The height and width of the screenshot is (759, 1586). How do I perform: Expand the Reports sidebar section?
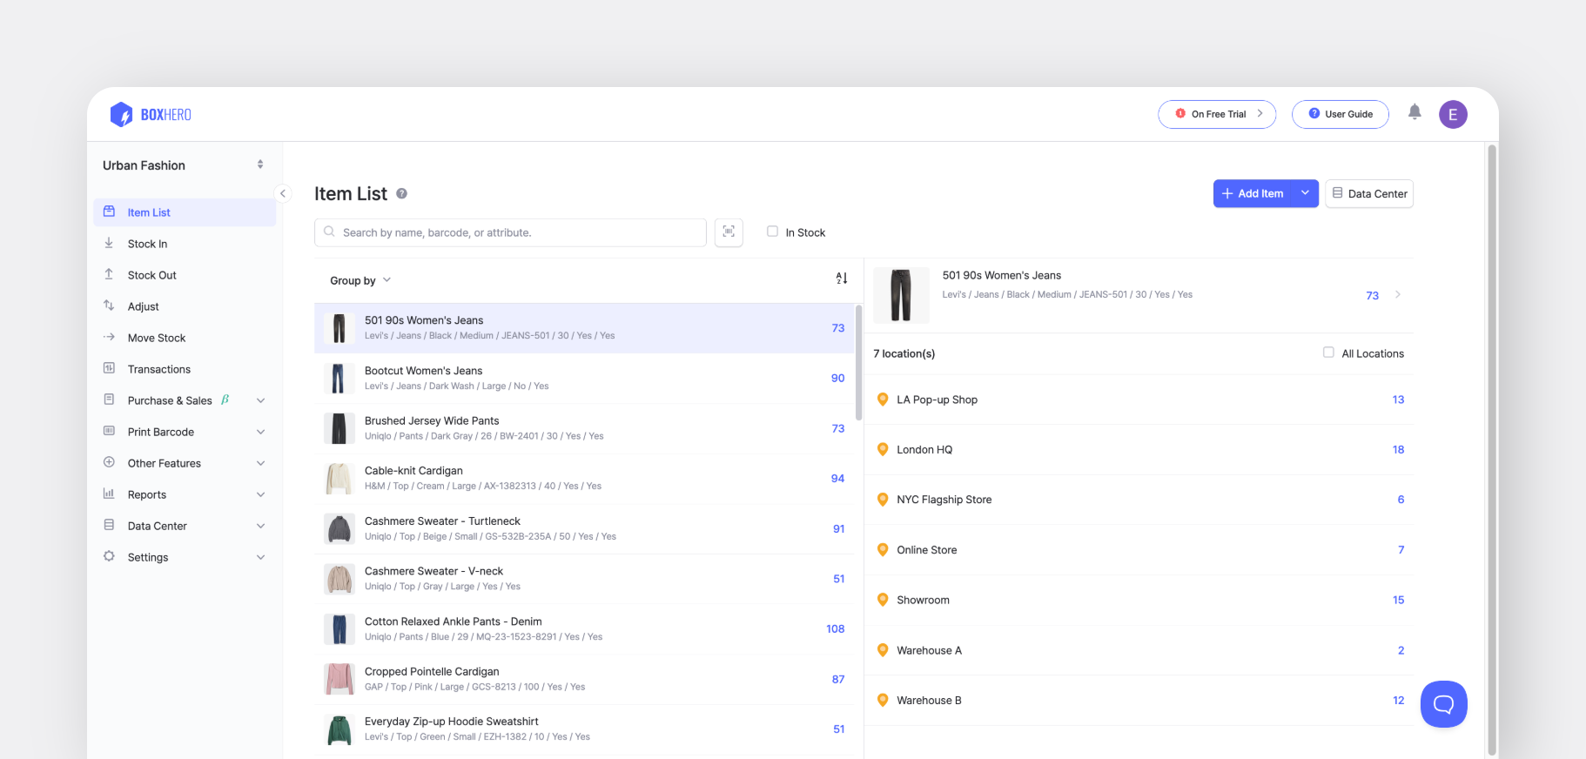185,494
